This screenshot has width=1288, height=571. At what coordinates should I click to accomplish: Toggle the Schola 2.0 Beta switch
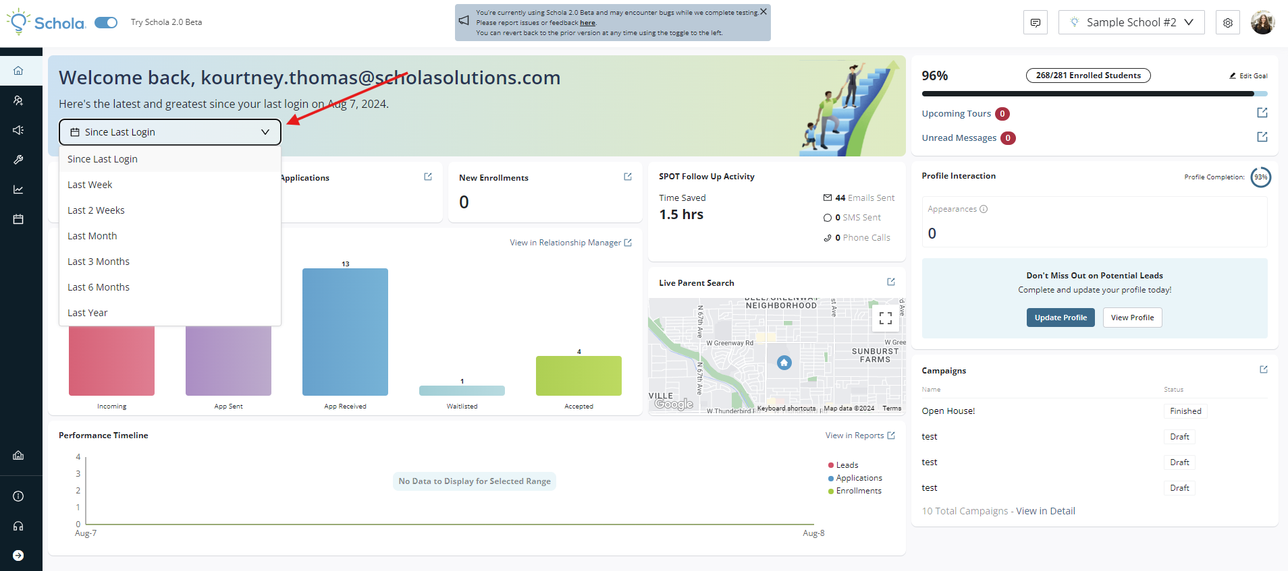coord(106,22)
